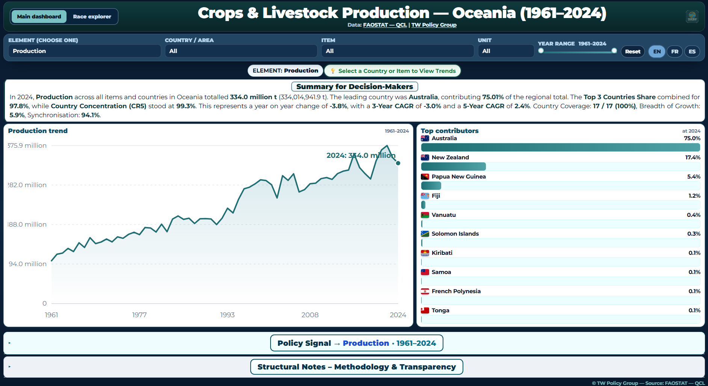708x386 pixels.
Task: Switch language to FR
Action: click(675, 51)
